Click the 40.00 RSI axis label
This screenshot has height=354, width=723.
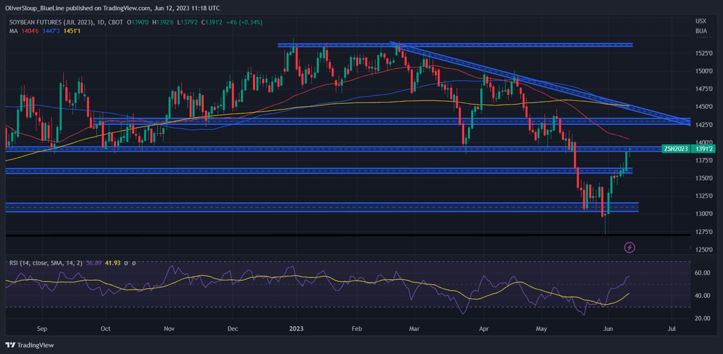tap(703, 295)
